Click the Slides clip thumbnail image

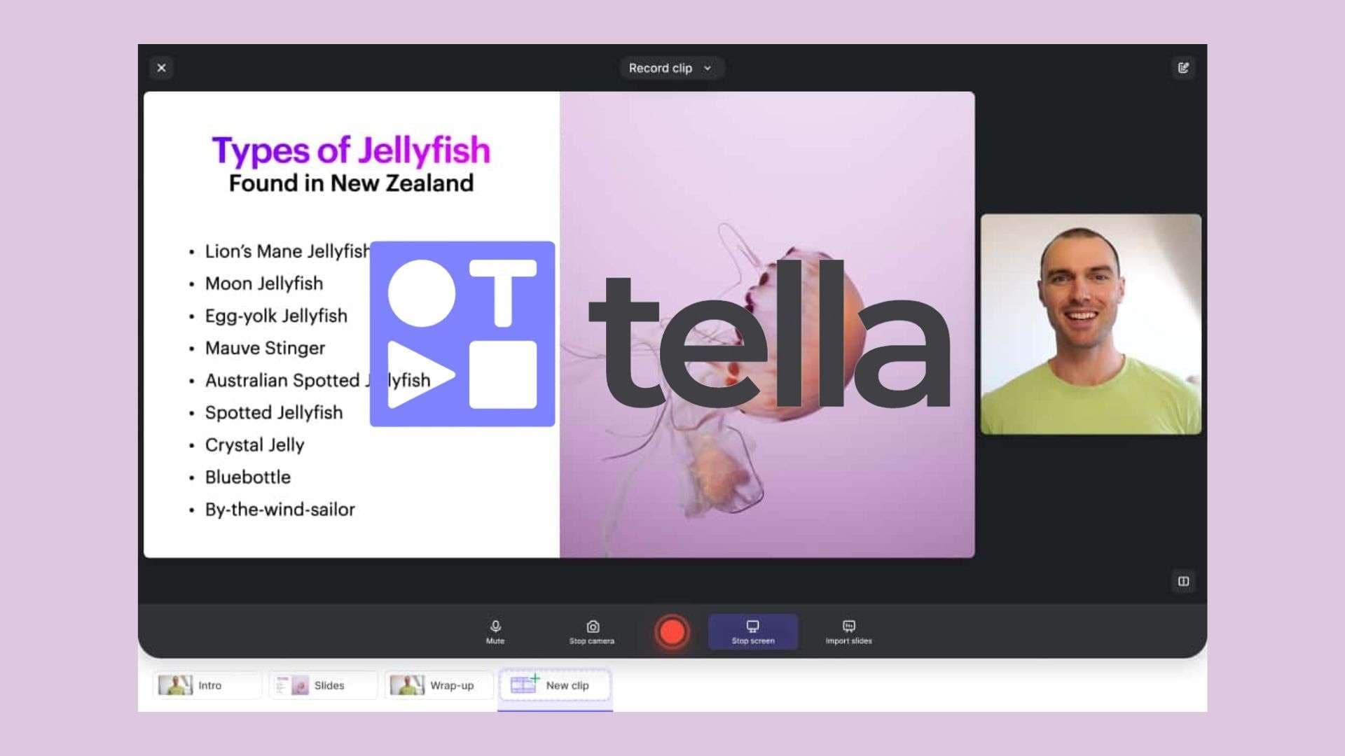coord(291,685)
